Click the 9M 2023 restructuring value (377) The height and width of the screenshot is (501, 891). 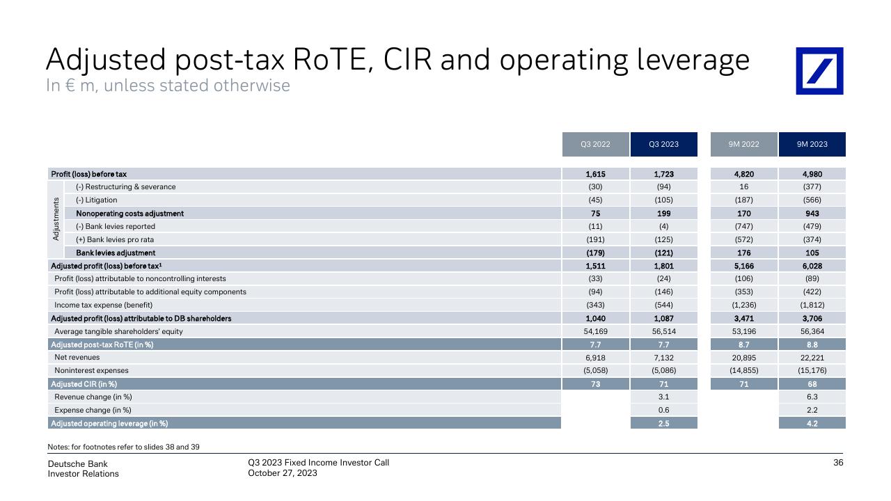[x=812, y=186]
